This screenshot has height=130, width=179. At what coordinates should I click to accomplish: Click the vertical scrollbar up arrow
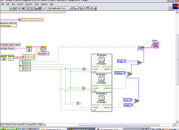177,12
